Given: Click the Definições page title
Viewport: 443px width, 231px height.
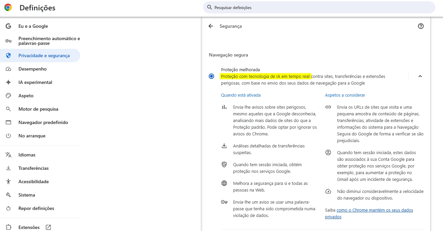Looking at the screenshot, I should (x=38, y=8).
